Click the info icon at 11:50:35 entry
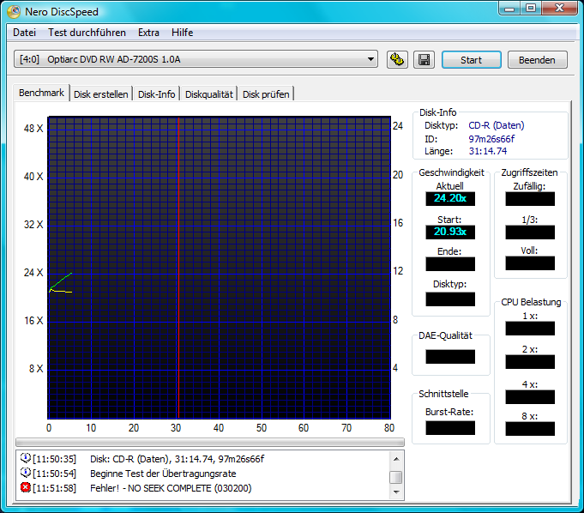584x513 pixels. click(x=26, y=458)
